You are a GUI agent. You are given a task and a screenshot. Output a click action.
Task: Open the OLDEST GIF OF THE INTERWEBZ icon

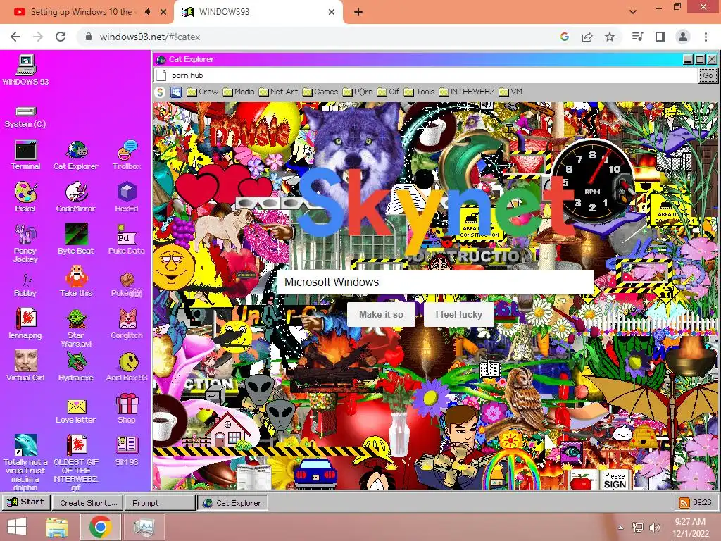point(76,462)
